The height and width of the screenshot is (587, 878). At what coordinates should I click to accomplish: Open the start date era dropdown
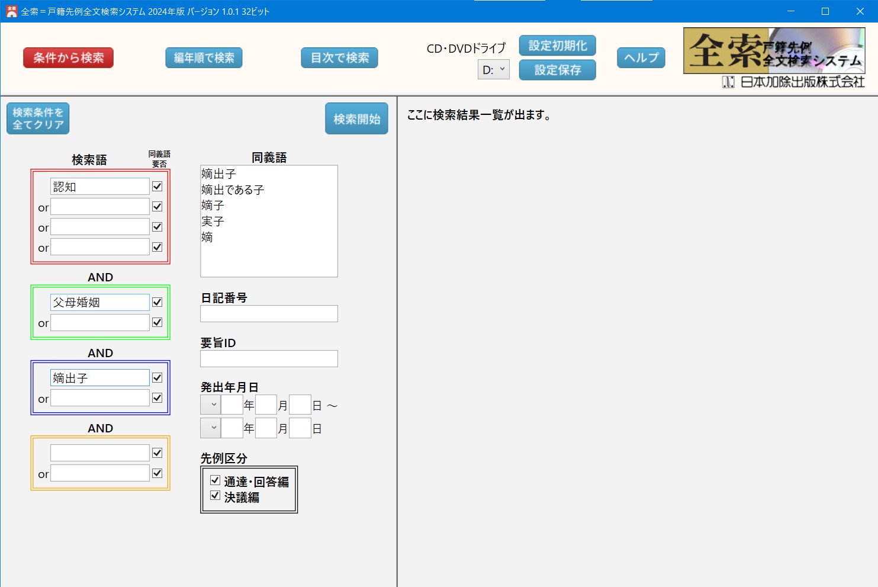click(x=210, y=405)
